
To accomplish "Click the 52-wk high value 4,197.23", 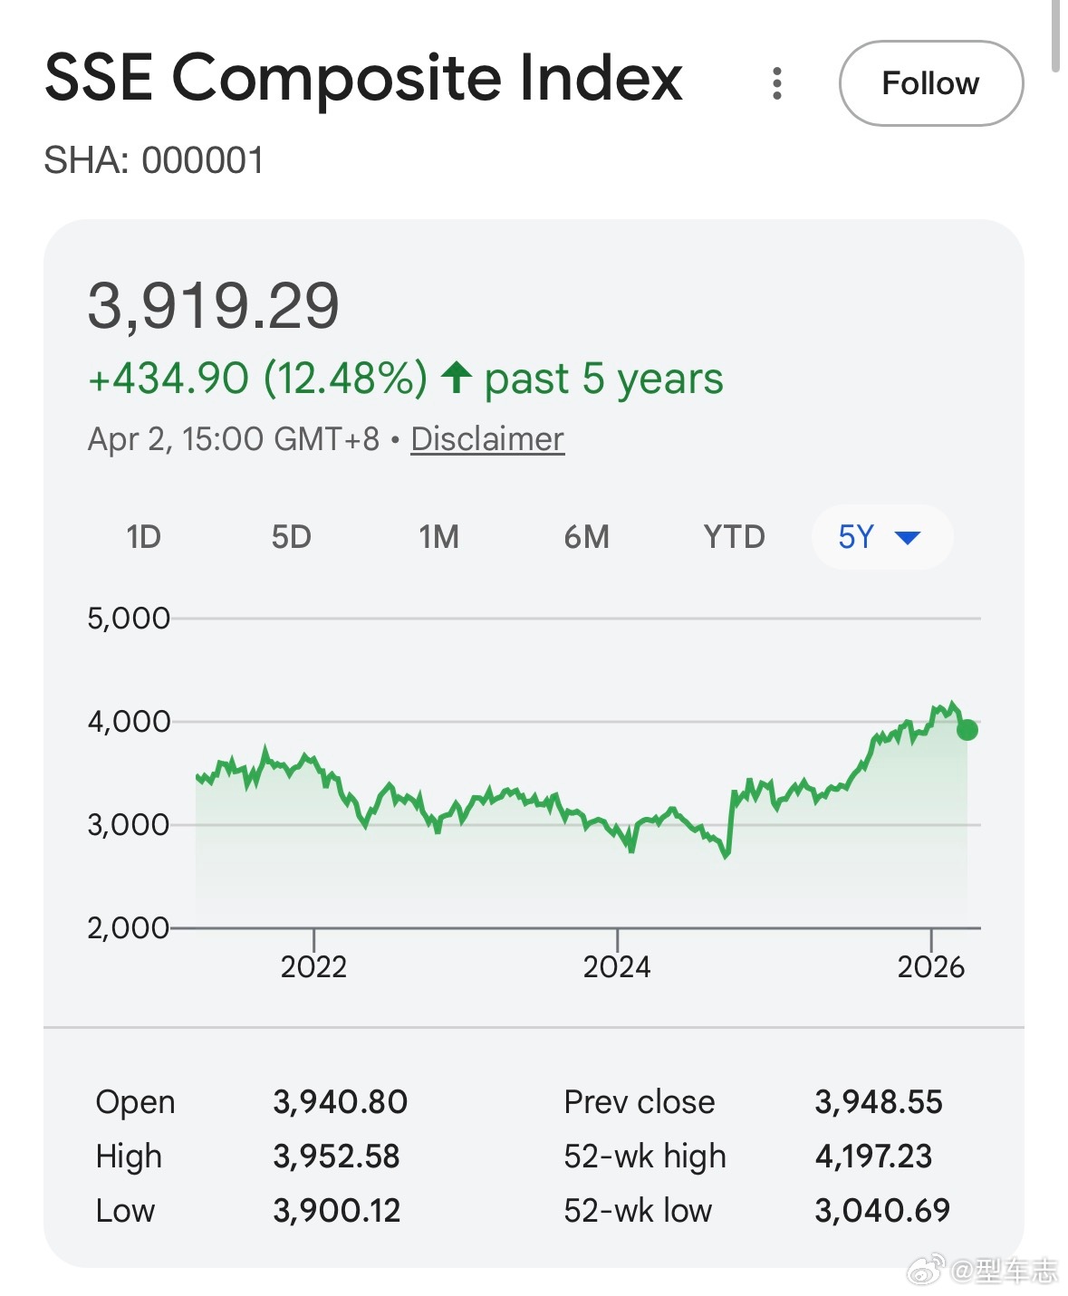I will (873, 1157).
